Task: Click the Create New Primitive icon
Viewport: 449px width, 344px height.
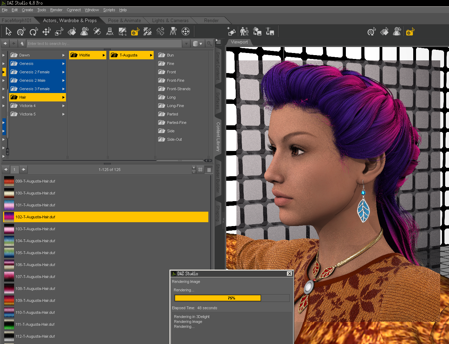Action: 232,32
